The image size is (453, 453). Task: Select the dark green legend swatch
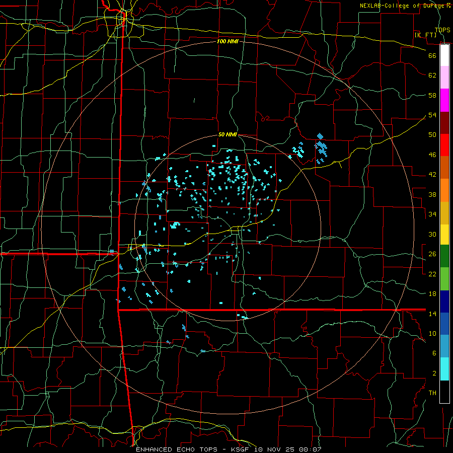(x=444, y=256)
